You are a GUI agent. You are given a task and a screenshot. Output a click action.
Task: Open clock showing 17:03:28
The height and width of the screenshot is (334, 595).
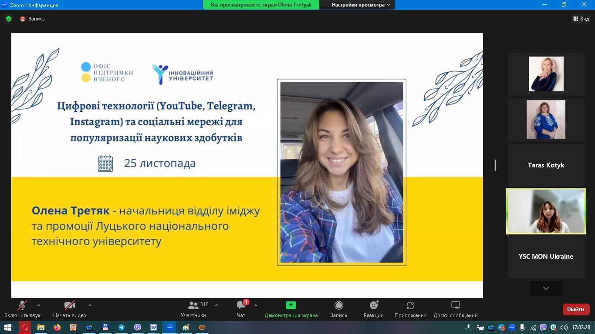coord(581,327)
